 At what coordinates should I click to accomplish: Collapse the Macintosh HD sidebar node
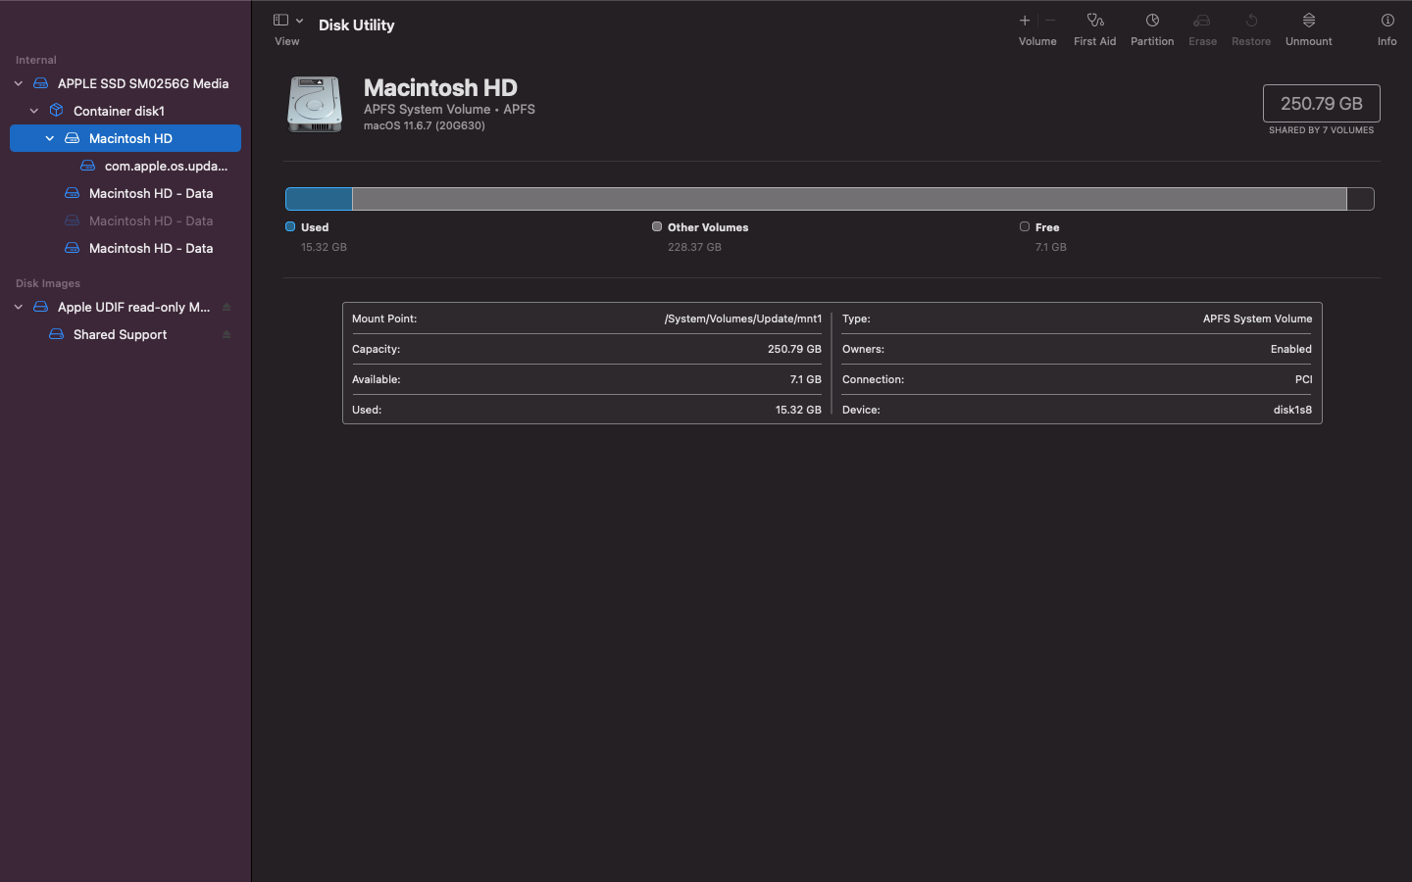[x=50, y=138]
